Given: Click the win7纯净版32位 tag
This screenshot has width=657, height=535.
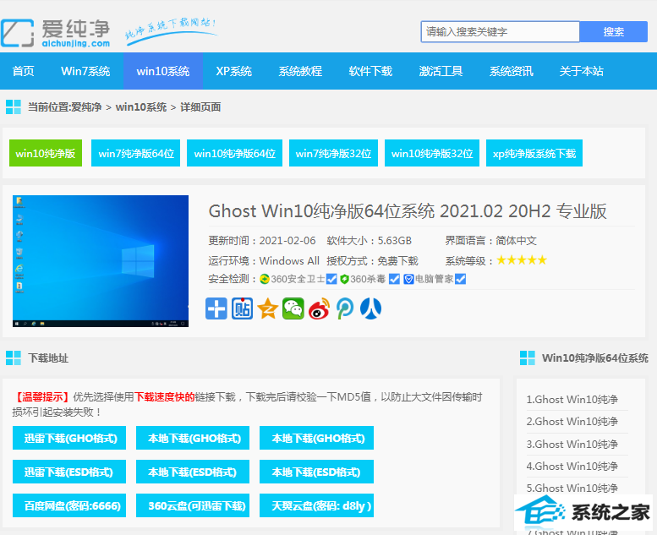Looking at the screenshot, I should 333,153.
